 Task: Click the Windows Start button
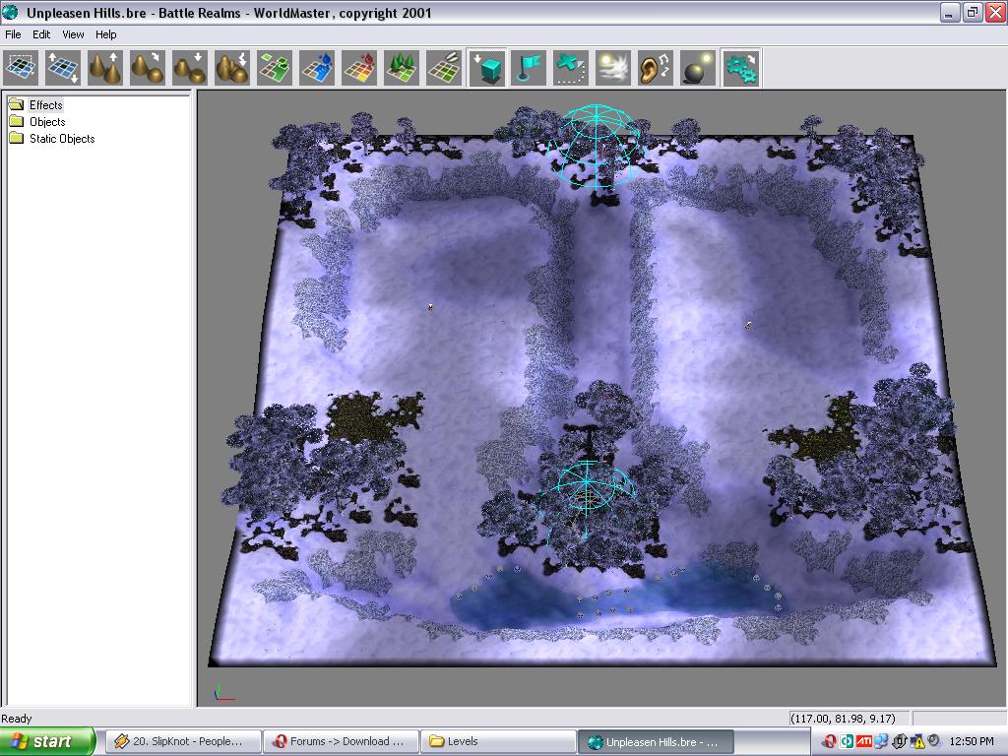pyautogui.click(x=46, y=741)
